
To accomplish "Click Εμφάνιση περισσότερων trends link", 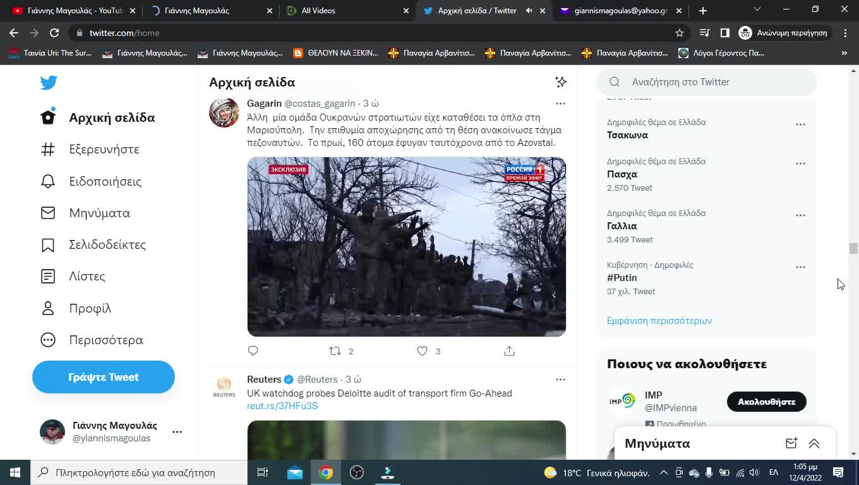I will click(659, 321).
